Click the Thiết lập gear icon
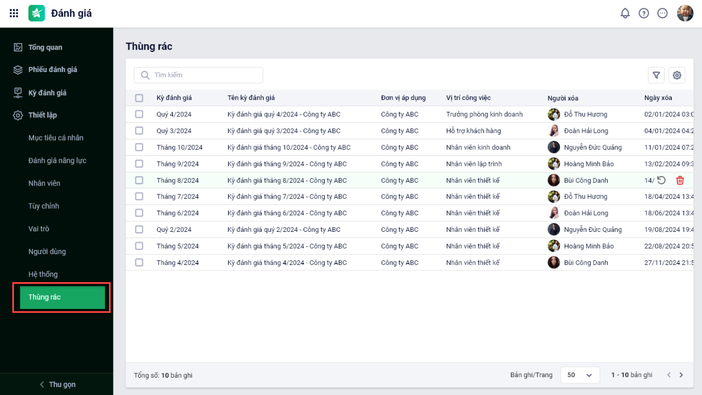The width and height of the screenshot is (702, 395). [18, 115]
